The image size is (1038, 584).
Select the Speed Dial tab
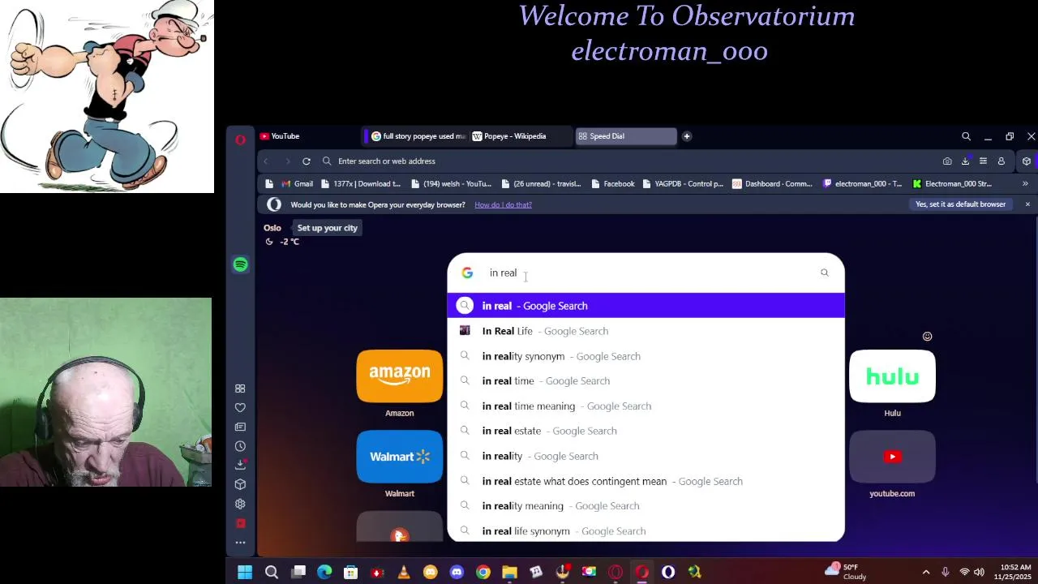tap(625, 136)
